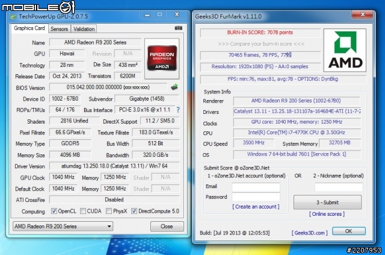
Task: Click the Email input field
Action: (256, 187)
